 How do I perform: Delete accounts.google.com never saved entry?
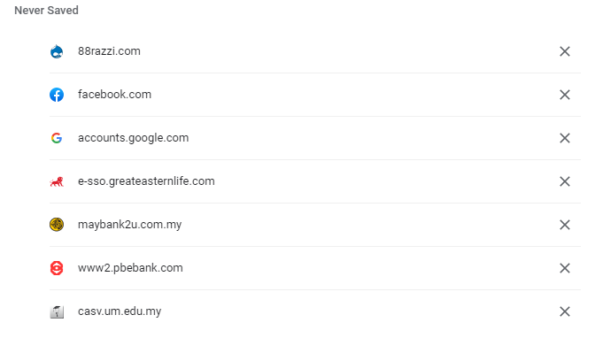(565, 138)
